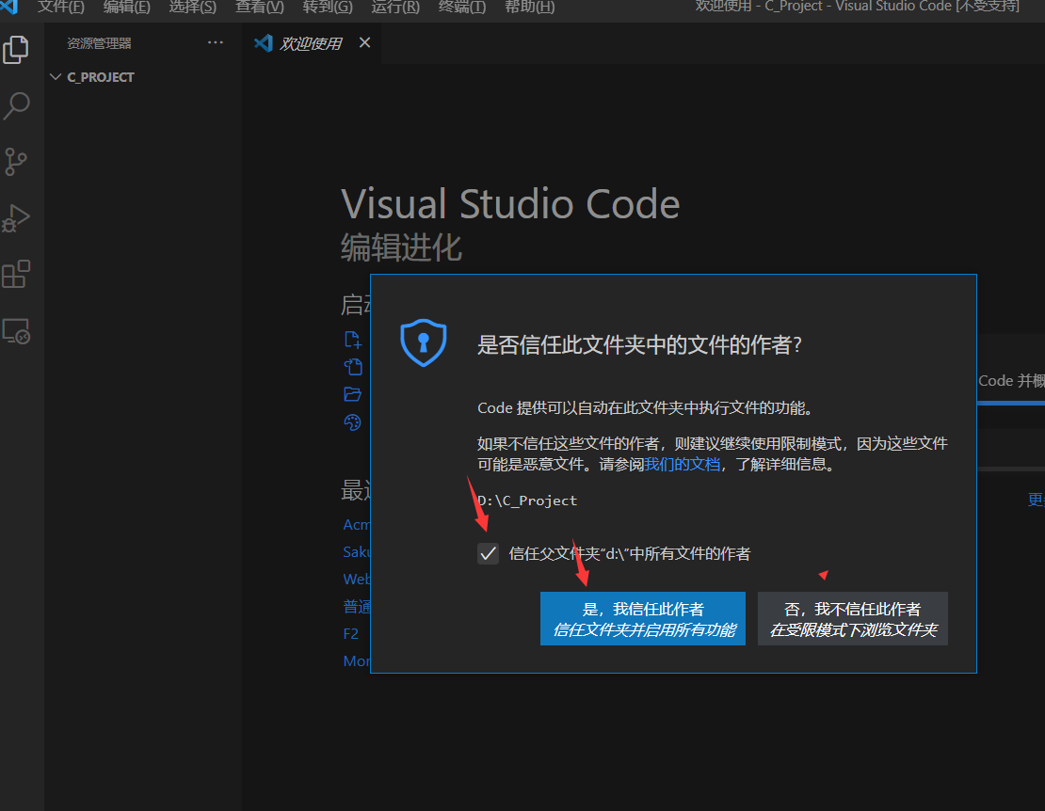This screenshot has width=1045, height=811.
Task: Open the Source Control view icon
Action: (x=15, y=162)
